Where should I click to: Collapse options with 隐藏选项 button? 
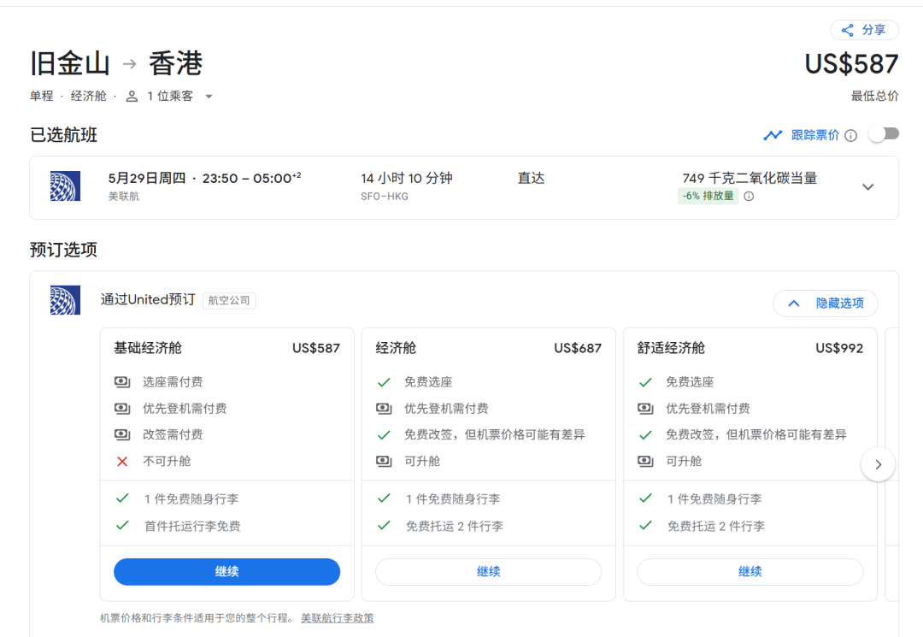point(825,304)
